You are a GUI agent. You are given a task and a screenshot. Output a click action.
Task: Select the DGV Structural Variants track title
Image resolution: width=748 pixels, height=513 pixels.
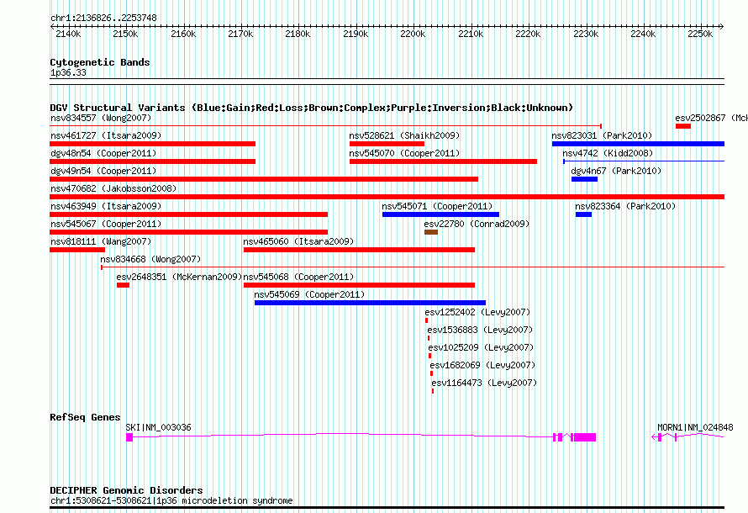[312, 108]
